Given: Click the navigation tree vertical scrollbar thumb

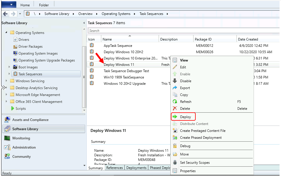Looking at the screenshot, I should point(84,77).
